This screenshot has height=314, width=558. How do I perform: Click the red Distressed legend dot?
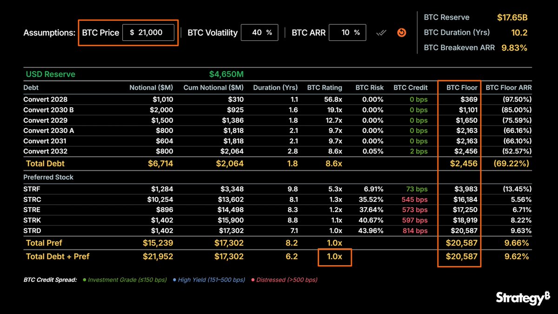pyautogui.click(x=252, y=280)
